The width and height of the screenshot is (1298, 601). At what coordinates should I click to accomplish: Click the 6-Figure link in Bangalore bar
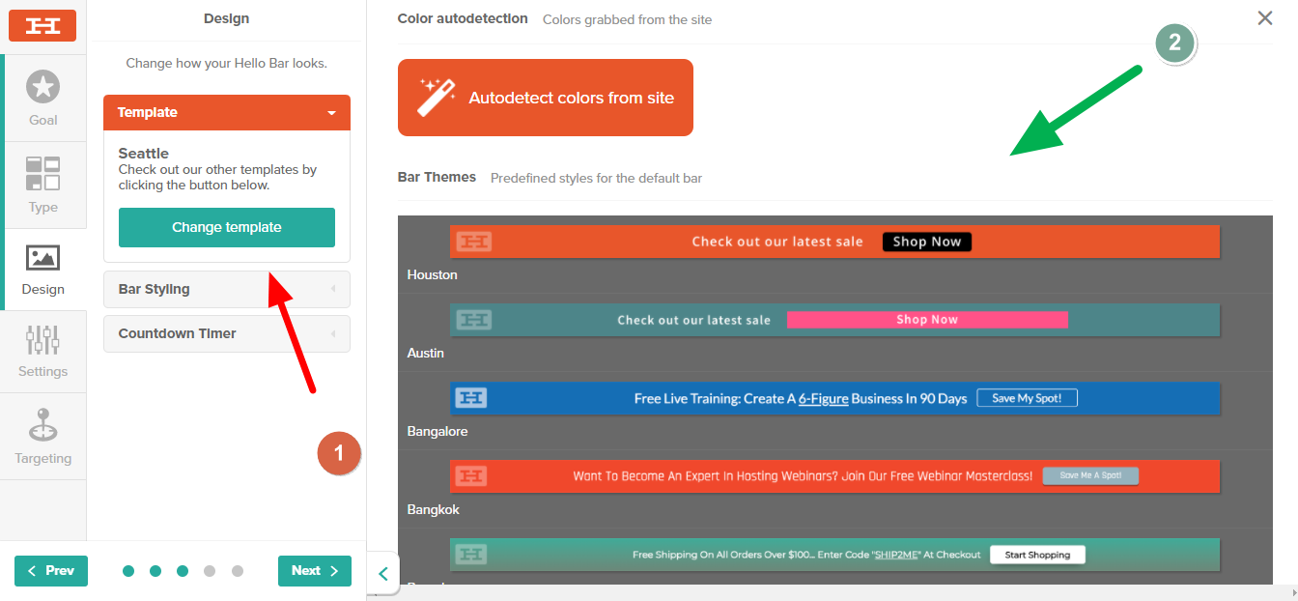point(823,398)
